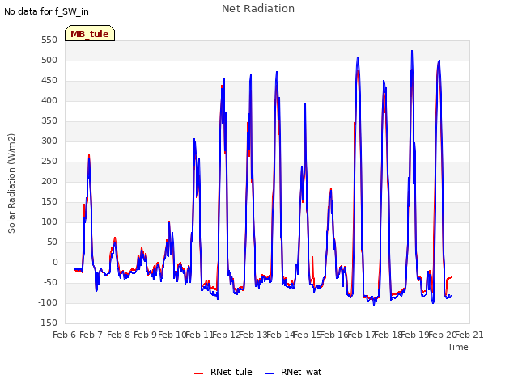Click the Feb 6 x-axis tick label

pos(65,335)
